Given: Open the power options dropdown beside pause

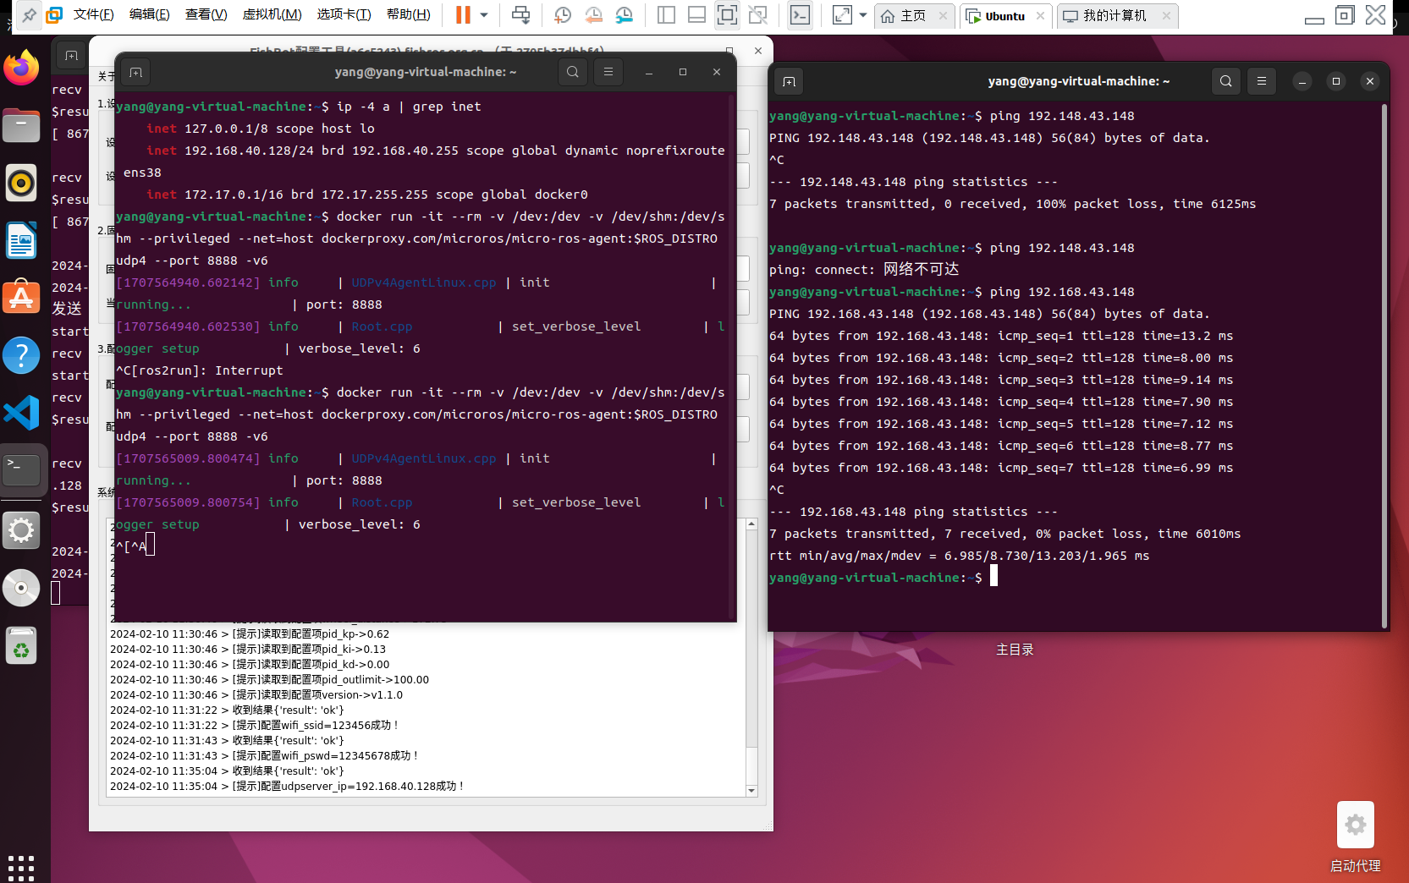Looking at the screenshot, I should pos(484,15).
